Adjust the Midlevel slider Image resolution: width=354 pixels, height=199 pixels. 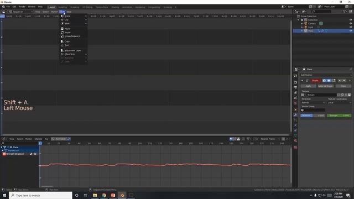click(x=313, y=116)
